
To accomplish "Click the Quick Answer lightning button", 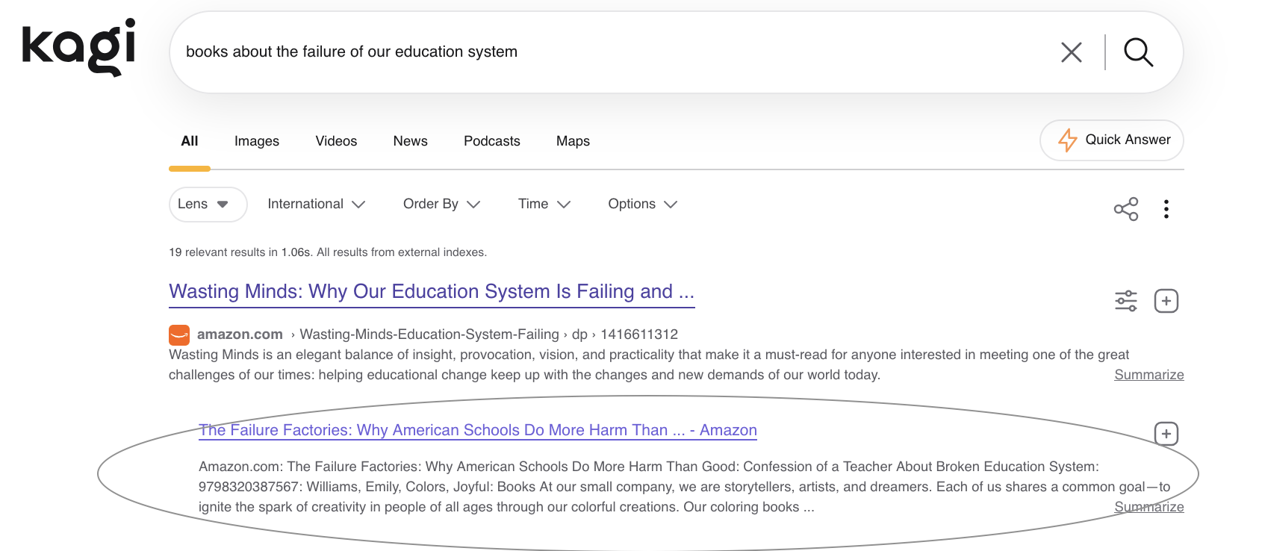I will pyautogui.click(x=1112, y=140).
